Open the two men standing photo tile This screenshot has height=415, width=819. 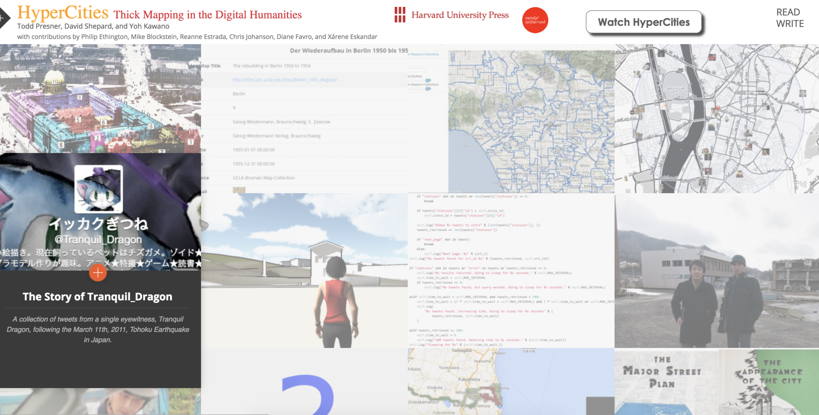pyautogui.click(x=716, y=270)
